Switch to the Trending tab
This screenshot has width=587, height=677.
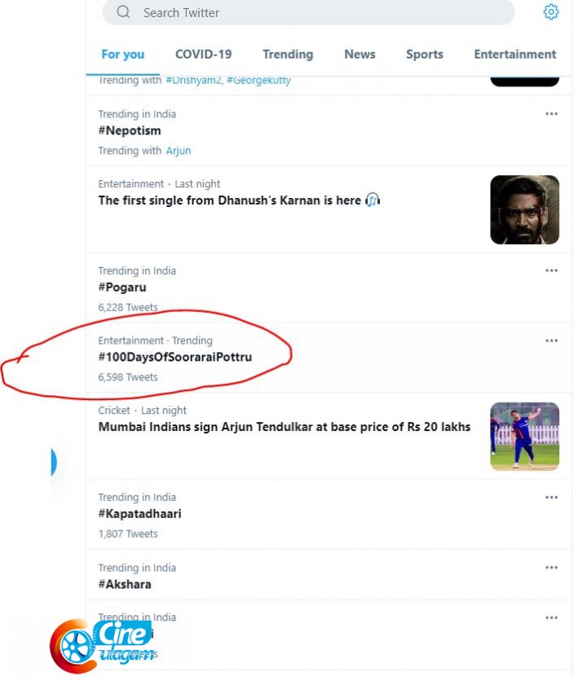[288, 55]
